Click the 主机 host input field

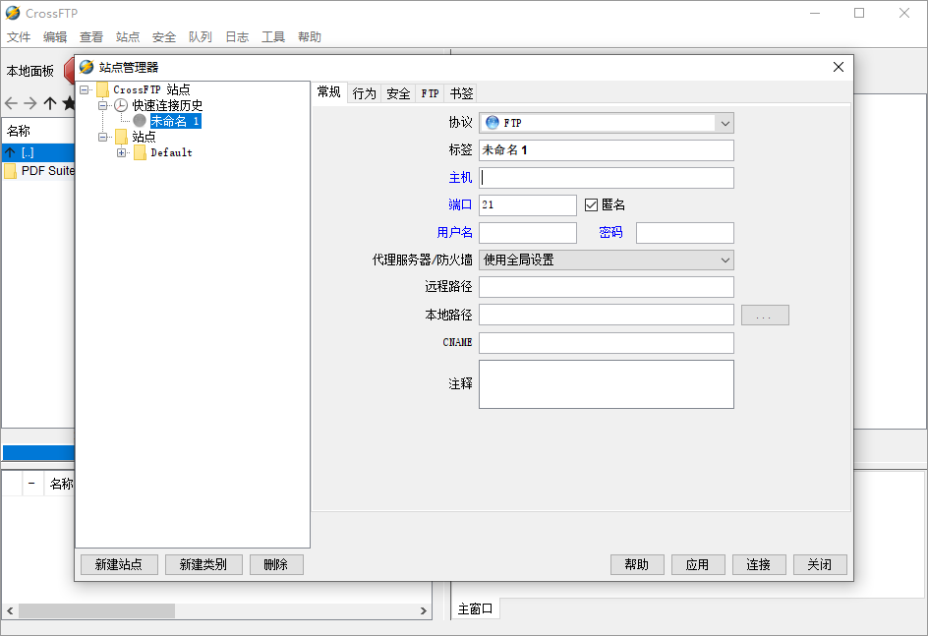606,178
